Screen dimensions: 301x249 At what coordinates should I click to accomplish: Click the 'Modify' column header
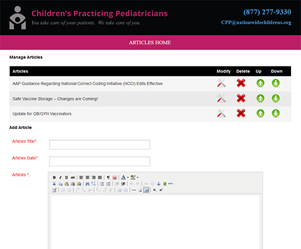[x=223, y=71]
